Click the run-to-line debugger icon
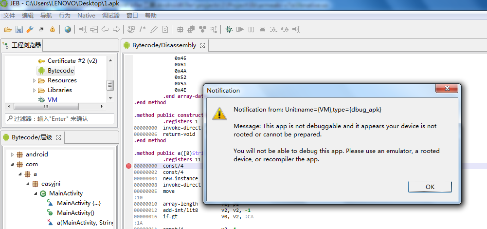The width and height of the screenshot is (487, 229). 296,30
